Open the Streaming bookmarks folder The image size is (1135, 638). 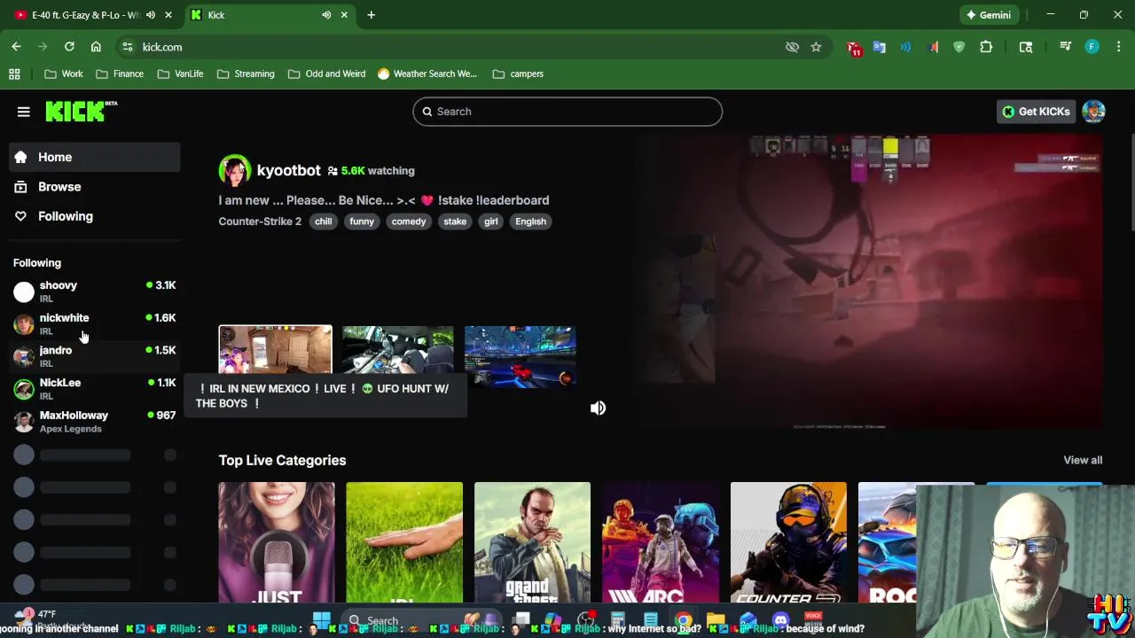246,74
